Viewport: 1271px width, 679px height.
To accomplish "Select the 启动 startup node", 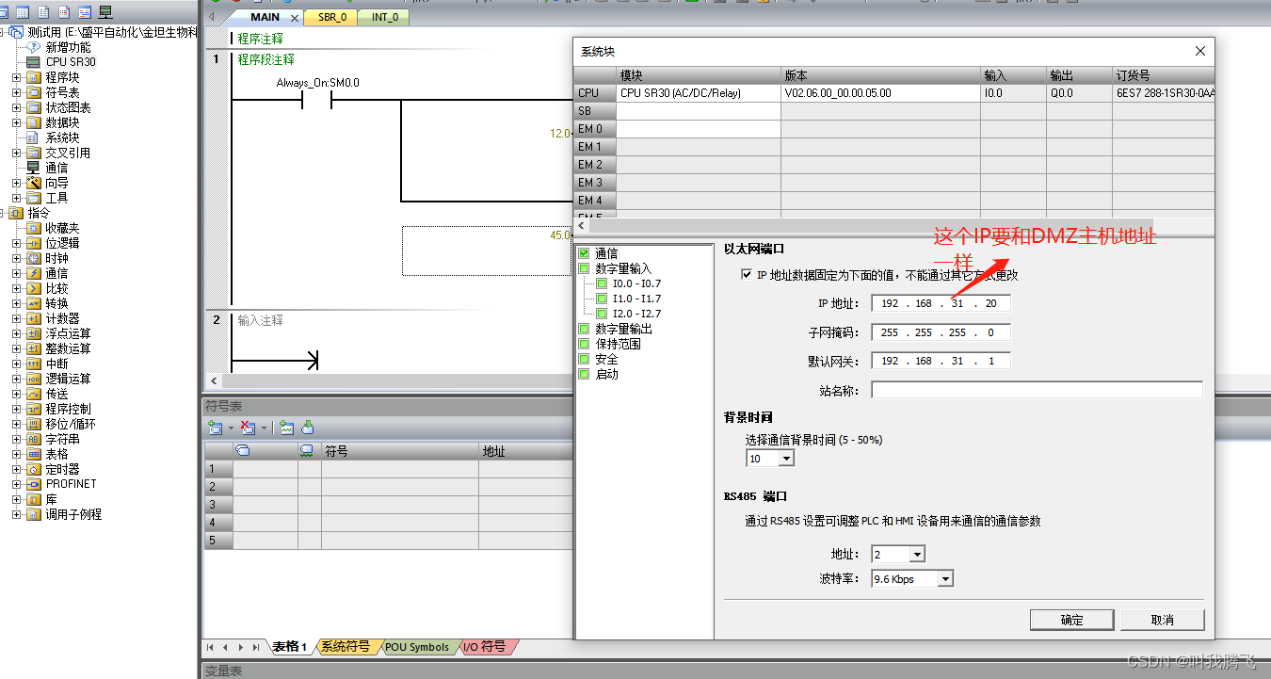I will (x=606, y=374).
